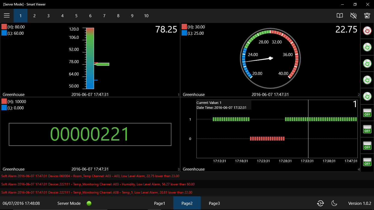Click the red (H): 80.00 swatch
The image size is (374, 210).
point(4,27)
